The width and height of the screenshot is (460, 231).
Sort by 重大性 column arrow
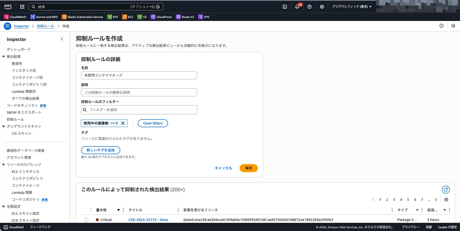pos(119,210)
